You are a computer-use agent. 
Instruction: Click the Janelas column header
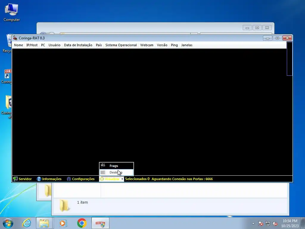pyautogui.click(x=187, y=45)
